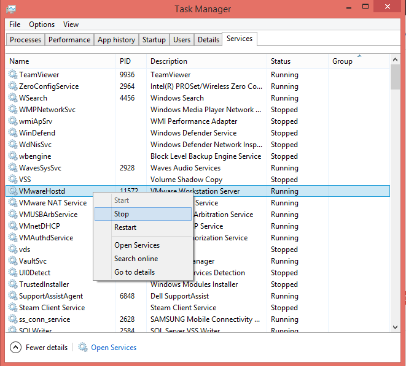Sort by the Group column header
406x366 pixels.
[359, 61]
